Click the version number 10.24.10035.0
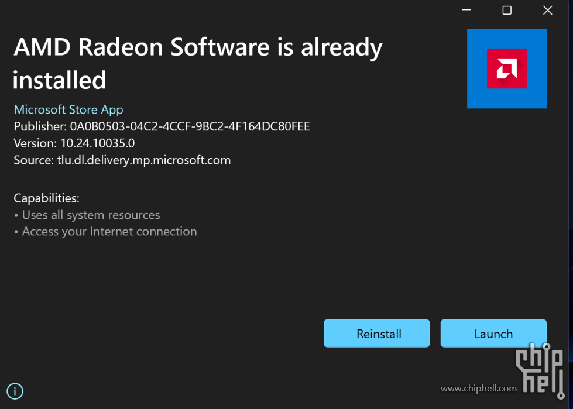The height and width of the screenshot is (409, 573). 97,143
